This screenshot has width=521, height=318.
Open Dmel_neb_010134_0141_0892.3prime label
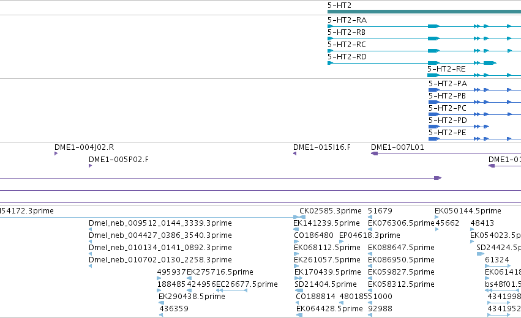click(160, 248)
